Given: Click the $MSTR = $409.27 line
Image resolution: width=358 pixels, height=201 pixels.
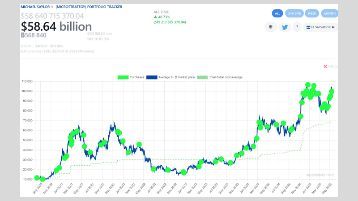Looking at the screenshot, I should [x=42, y=46].
